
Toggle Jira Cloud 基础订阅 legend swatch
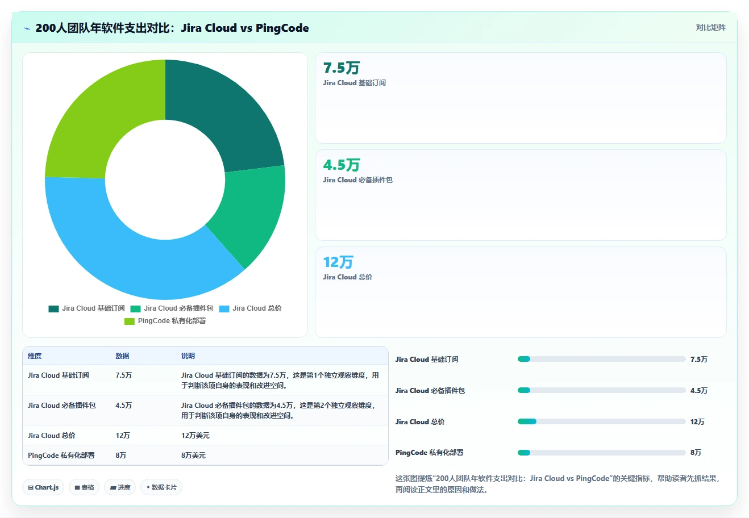pyautogui.click(x=53, y=308)
